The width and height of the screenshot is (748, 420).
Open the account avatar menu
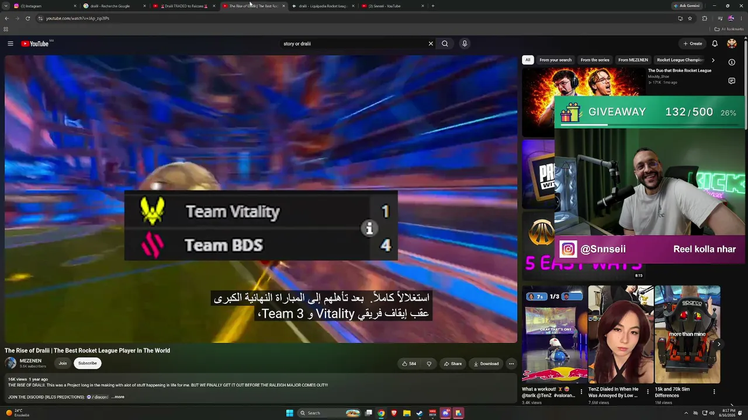coord(732,44)
